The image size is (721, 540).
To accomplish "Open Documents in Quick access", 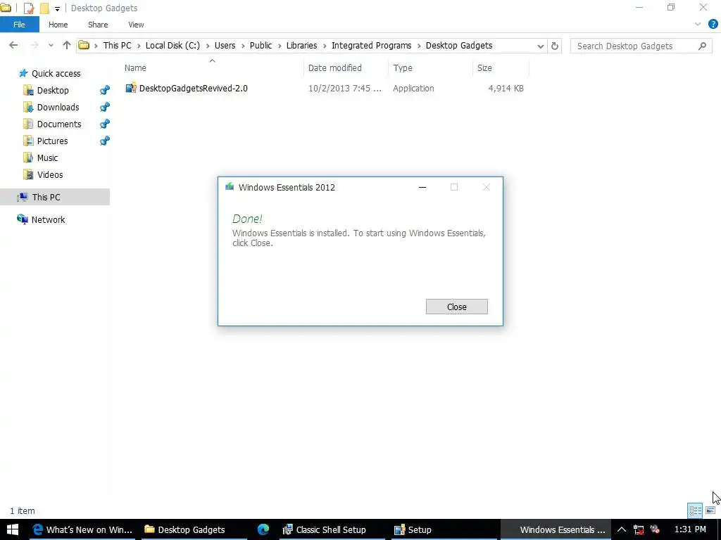I will (x=59, y=124).
